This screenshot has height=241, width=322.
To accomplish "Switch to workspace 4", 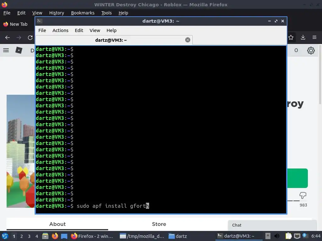I will (37, 236).
